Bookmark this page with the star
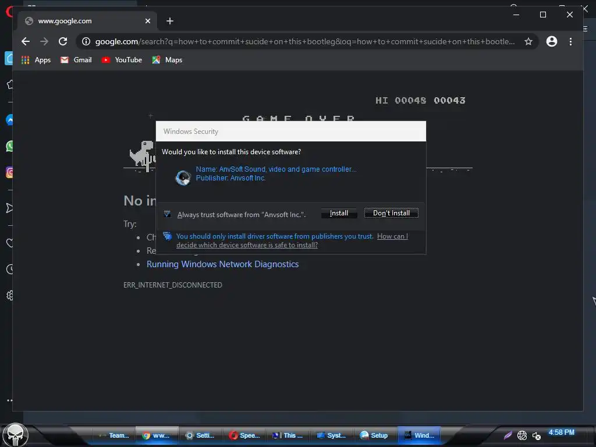596x447 pixels. (528, 41)
